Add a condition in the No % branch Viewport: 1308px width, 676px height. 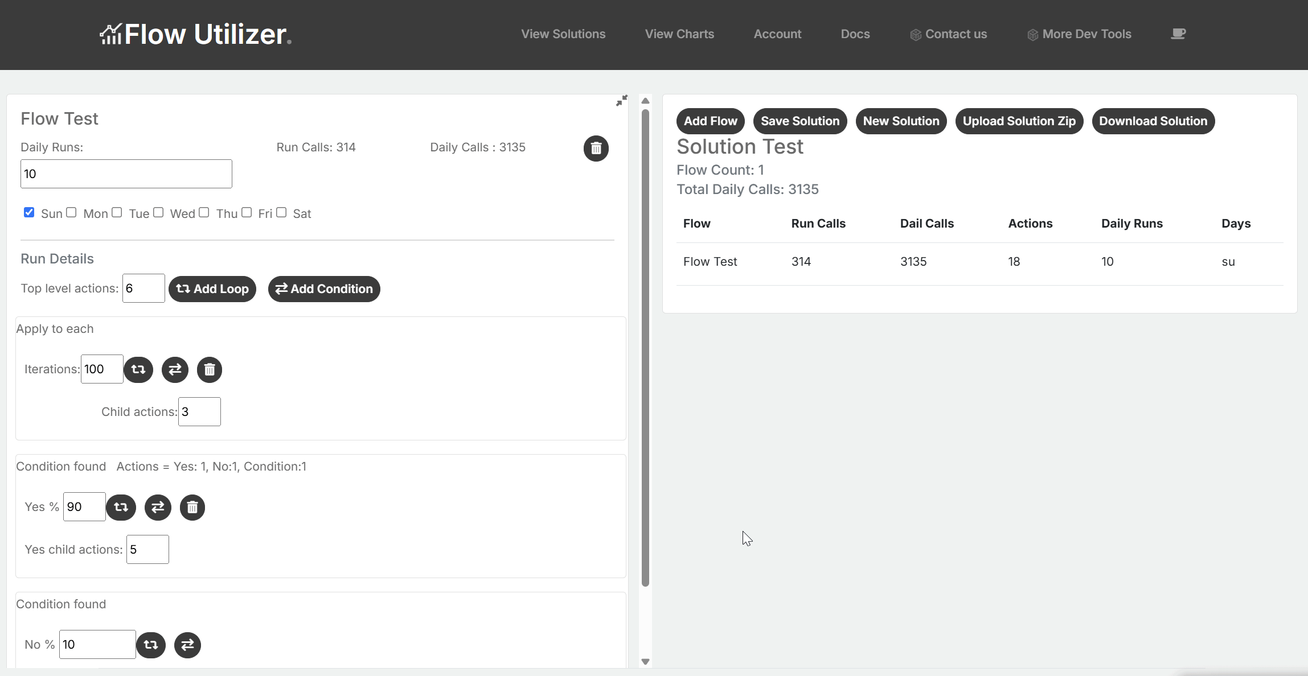click(x=187, y=645)
